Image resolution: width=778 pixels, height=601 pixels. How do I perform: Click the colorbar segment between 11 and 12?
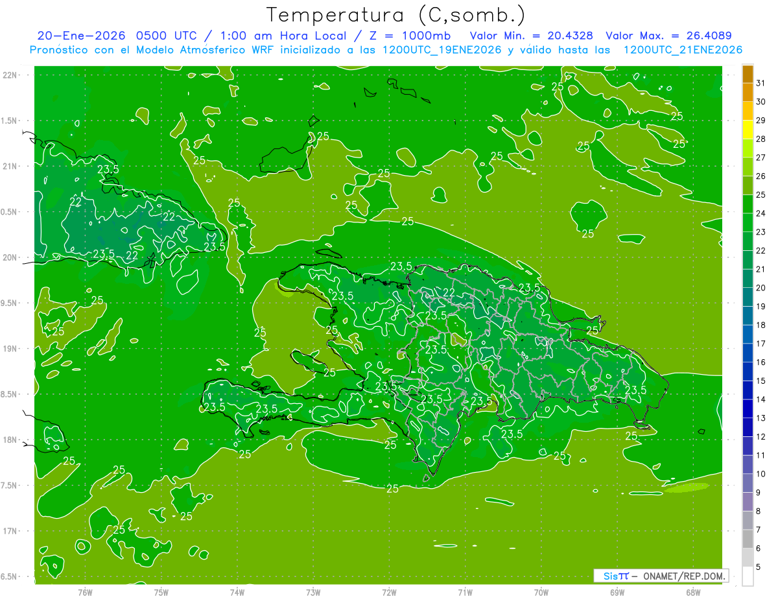coord(748,446)
